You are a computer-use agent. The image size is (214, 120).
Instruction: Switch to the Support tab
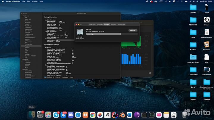(x=114, y=24)
